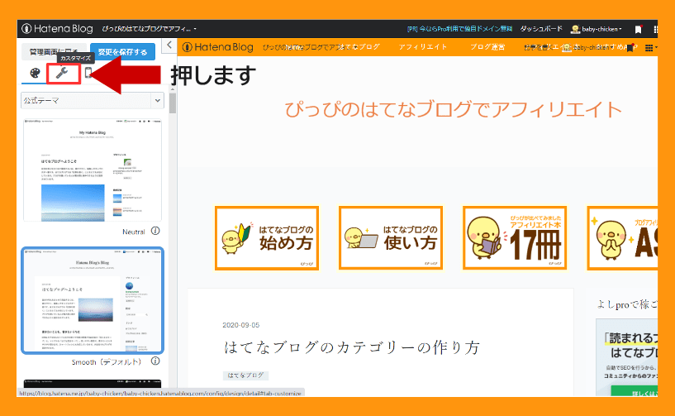Select ブログ運営 in the preview navigation
675x416 pixels.
pos(487,47)
